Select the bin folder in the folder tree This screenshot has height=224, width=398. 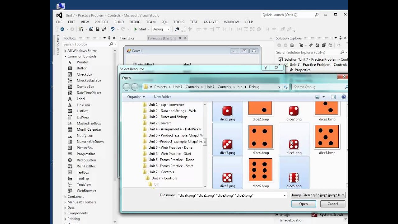click(154, 184)
